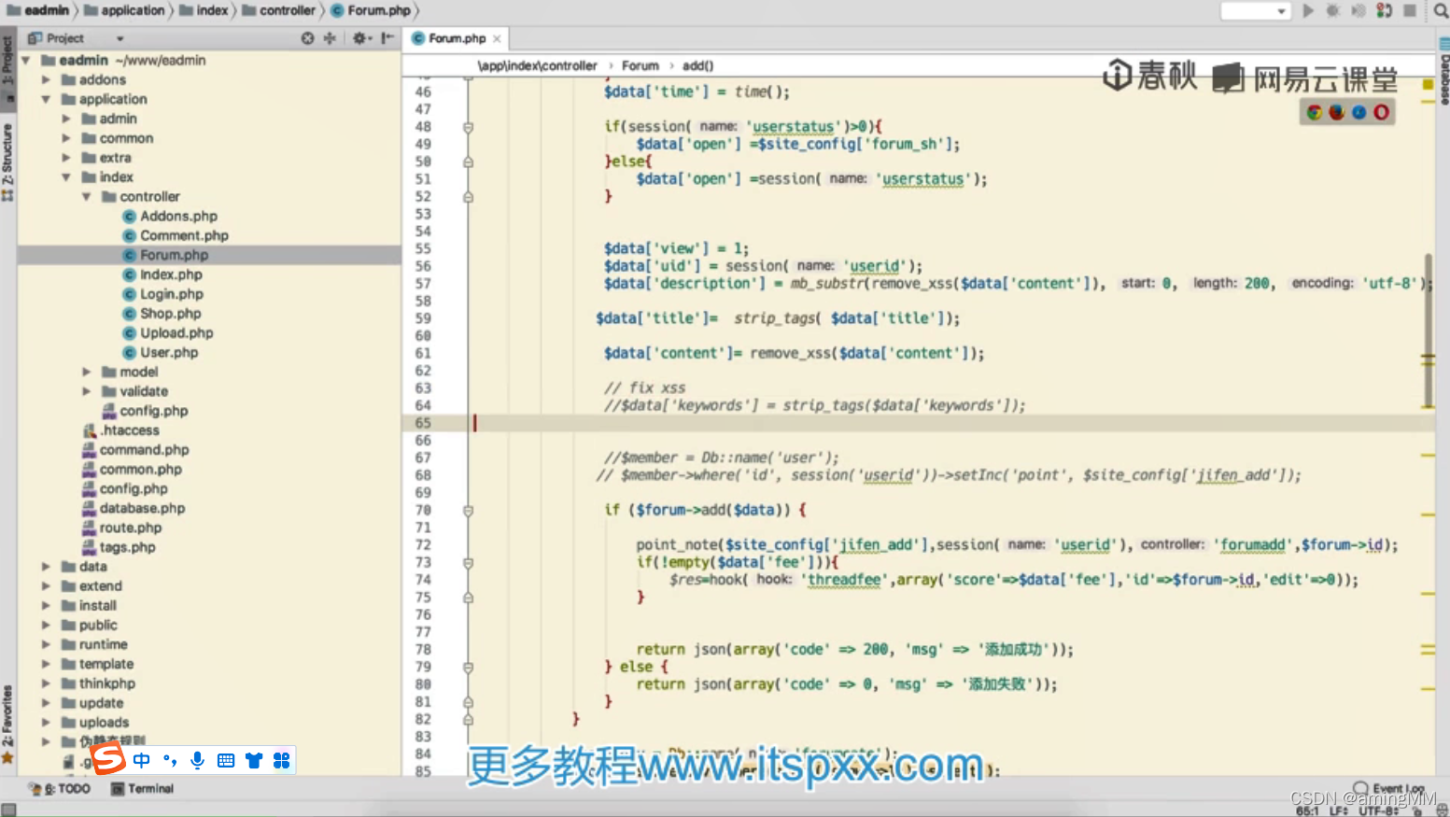
Task: Open the file in Opera browser icon
Action: click(x=1382, y=113)
